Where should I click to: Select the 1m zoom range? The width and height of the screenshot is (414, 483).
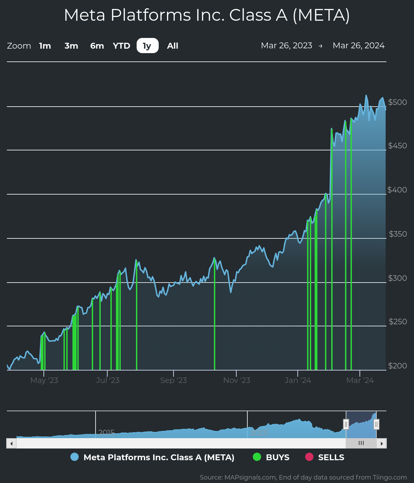(x=45, y=46)
